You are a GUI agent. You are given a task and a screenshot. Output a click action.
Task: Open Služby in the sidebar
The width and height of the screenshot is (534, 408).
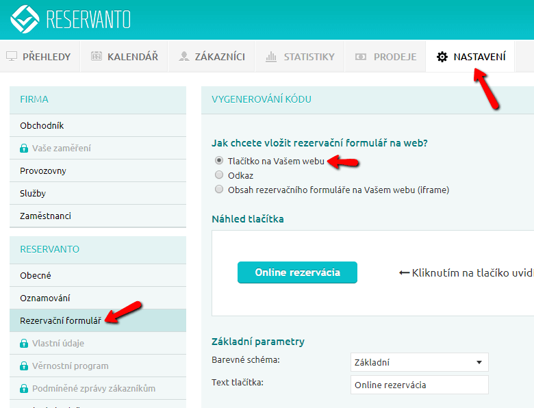tap(98, 193)
